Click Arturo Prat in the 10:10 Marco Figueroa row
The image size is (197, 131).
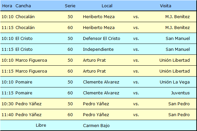(94, 60)
